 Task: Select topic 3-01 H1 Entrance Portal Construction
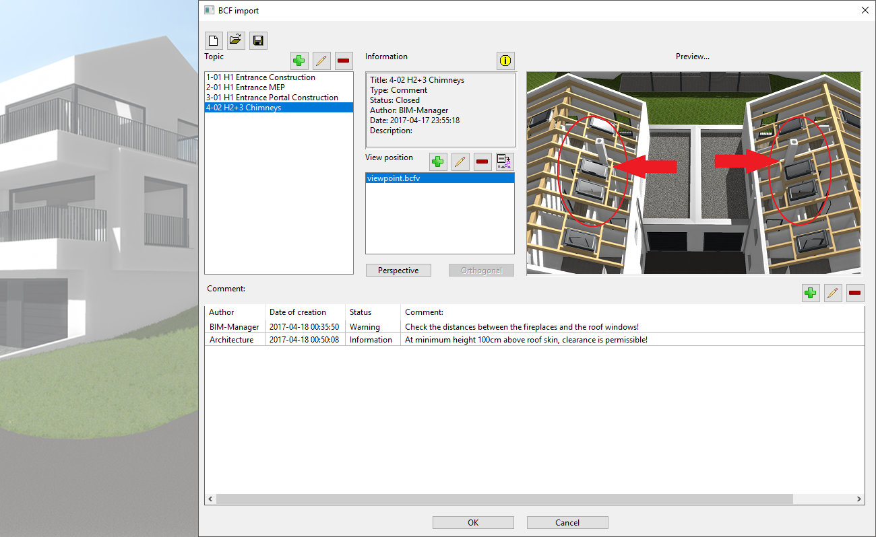click(x=272, y=98)
